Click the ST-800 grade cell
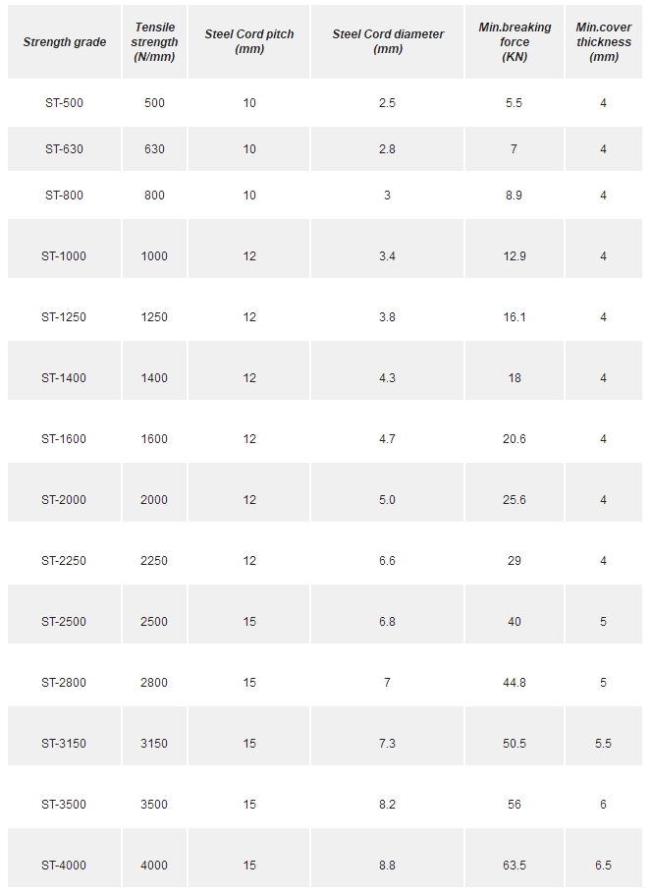Viewport: 651px width, 896px height. pos(65,196)
